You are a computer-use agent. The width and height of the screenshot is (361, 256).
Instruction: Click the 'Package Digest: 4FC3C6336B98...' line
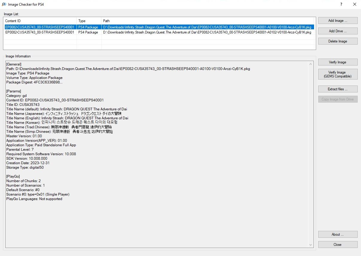coord(34,82)
